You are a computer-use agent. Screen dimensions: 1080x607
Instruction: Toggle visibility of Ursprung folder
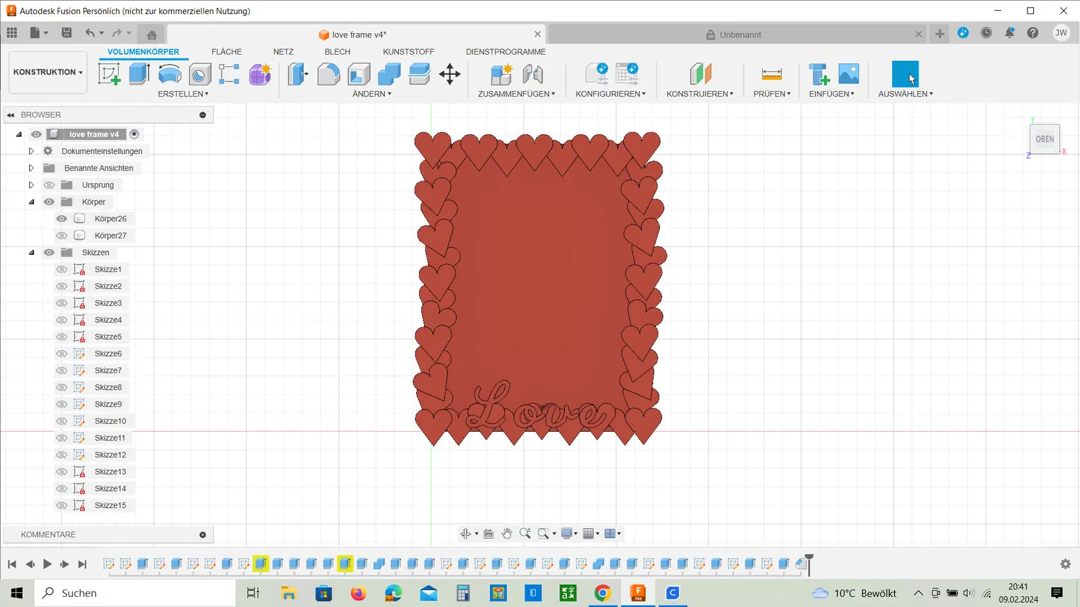click(x=49, y=185)
